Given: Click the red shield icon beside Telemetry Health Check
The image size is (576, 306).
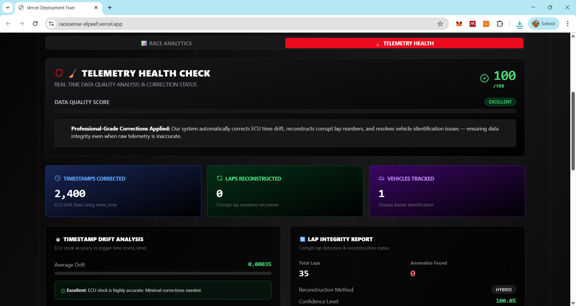Looking at the screenshot, I should [59, 73].
